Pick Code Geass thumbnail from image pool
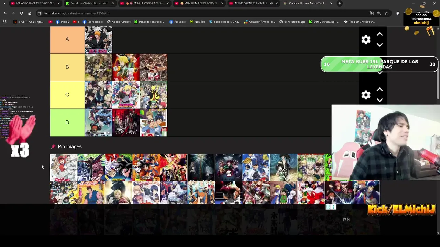The image size is (440, 247). tap(91, 167)
